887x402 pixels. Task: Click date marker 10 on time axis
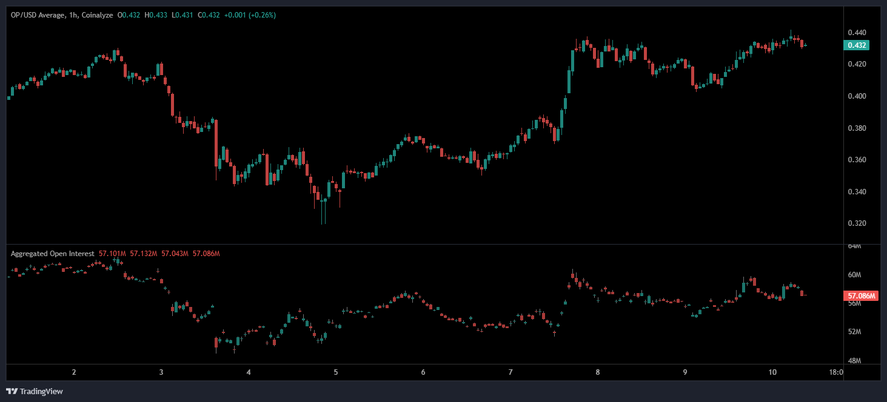click(x=772, y=372)
